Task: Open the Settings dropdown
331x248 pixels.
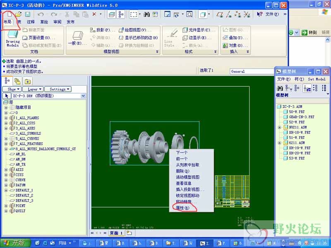Action: point(58,89)
